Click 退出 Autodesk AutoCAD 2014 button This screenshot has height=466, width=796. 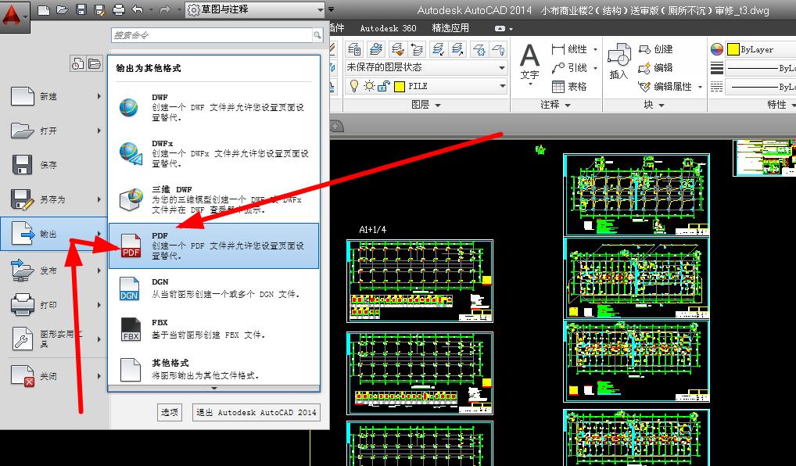pos(256,412)
